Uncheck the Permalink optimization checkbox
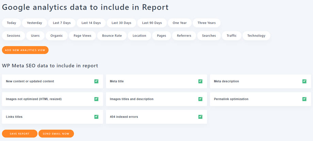Image resolution: width=313 pixels, height=141 pixels. pos(304,99)
